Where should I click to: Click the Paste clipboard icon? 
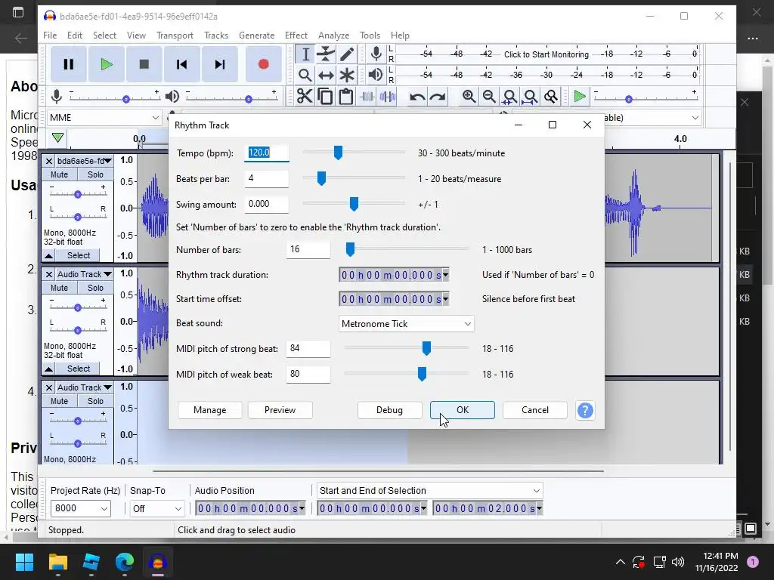[x=346, y=96]
